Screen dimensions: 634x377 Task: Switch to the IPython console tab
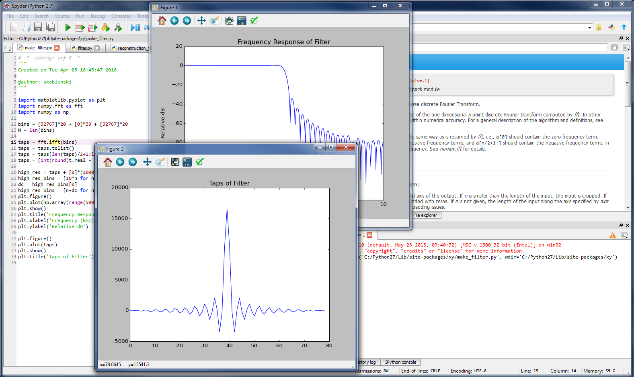tap(400, 362)
